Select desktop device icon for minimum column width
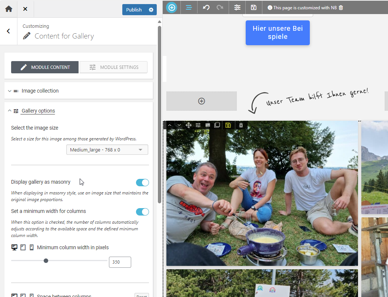This screenshot has height=297, width=388. point(14,247)
